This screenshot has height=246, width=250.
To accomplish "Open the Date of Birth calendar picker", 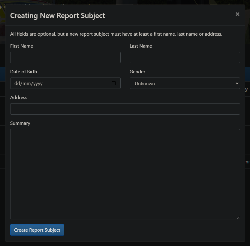I will pyautogui.click(x=114, y=83).
